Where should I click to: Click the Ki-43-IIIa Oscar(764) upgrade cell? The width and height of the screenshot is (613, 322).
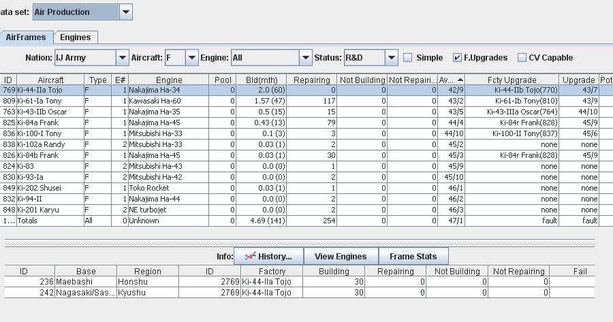[512, 112]
